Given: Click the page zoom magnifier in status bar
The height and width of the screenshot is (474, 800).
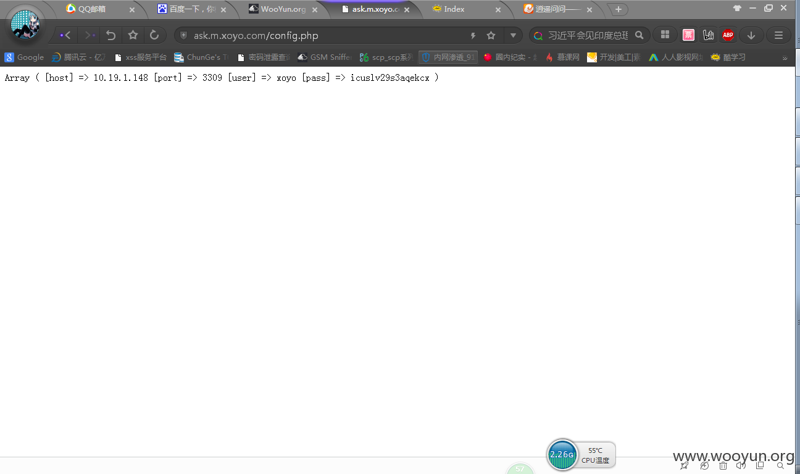Looking at the screenshot, I should pyautogui.click(x=780, y=465).
